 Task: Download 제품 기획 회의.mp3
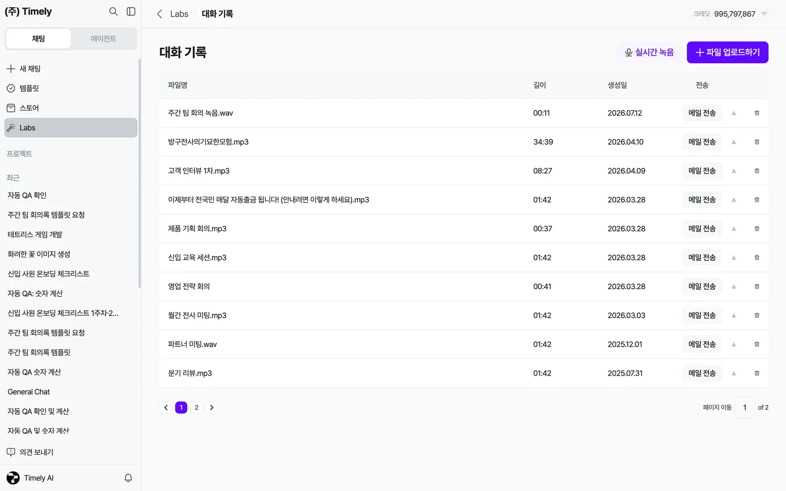pos(734,229)
